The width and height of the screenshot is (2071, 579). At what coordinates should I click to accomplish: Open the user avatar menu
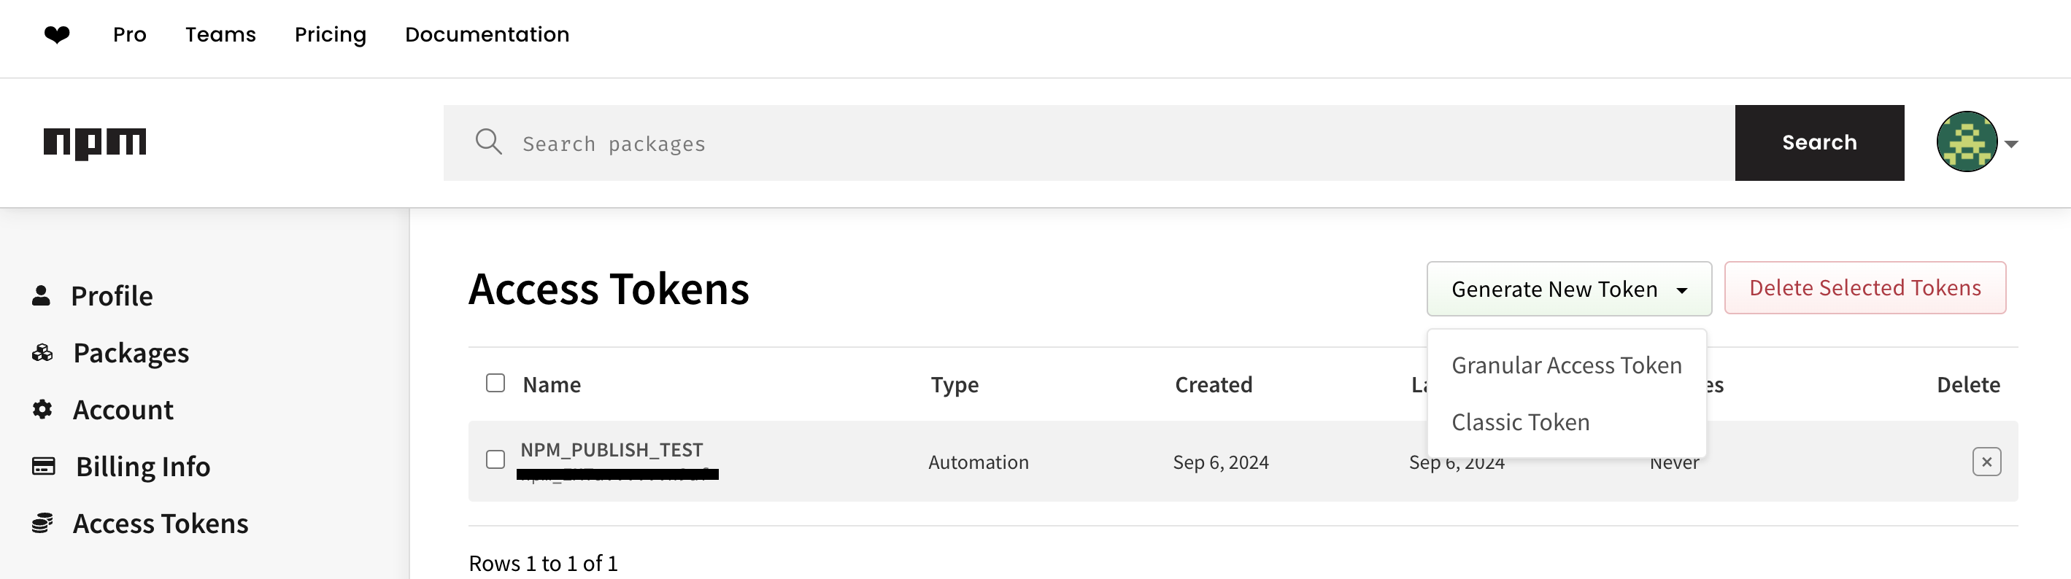click(x=1967, y=142)
